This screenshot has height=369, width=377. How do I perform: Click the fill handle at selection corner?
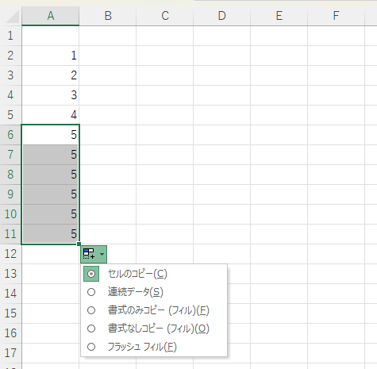79,244
